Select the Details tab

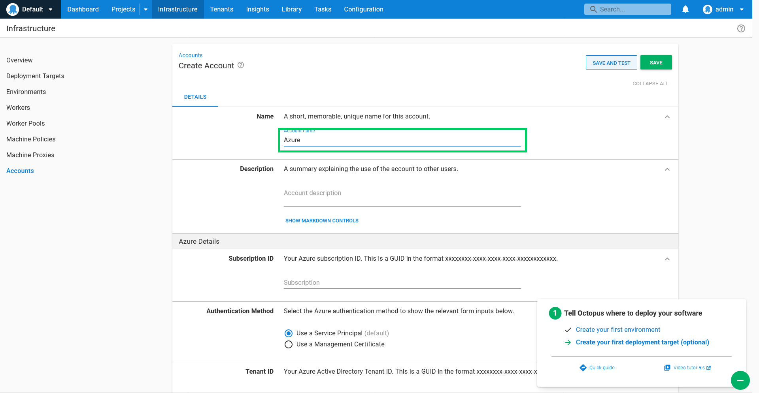(x=195, y=97)
